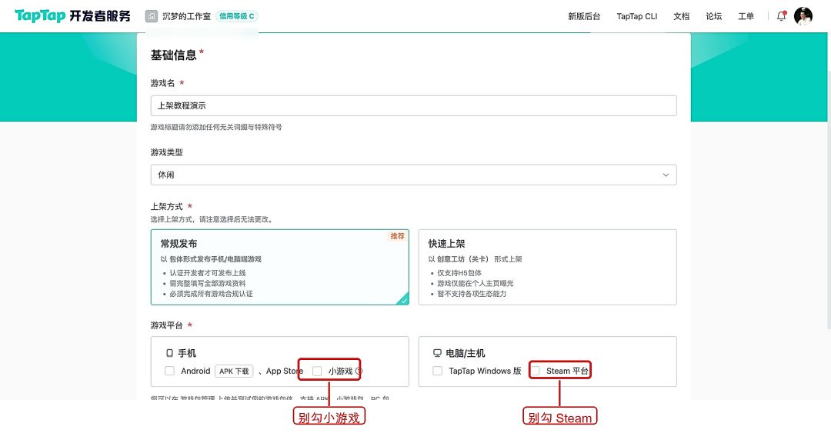Expand the 游戏类型 dropdown arrow
831x433 pixels.
coord(666,175)
